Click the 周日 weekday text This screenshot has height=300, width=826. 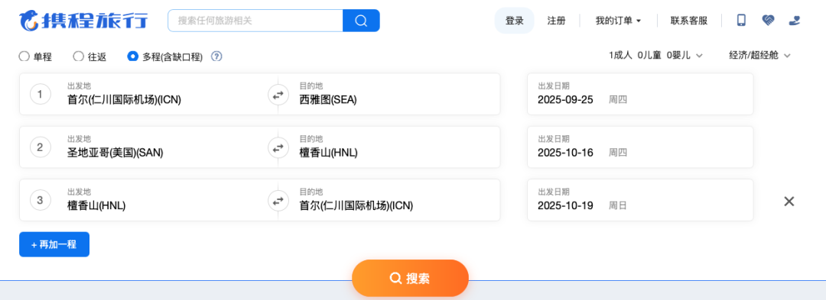(x=618, y=205)
